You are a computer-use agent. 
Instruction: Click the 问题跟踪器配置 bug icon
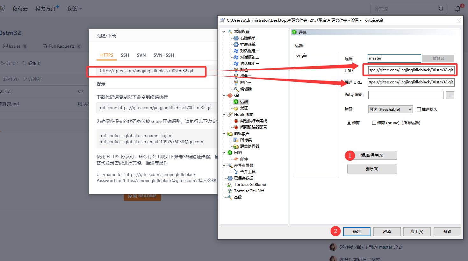point(236,127)
